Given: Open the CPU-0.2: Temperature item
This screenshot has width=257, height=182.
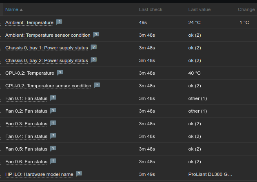Looking at the screenshot, I should click(30, 73).
